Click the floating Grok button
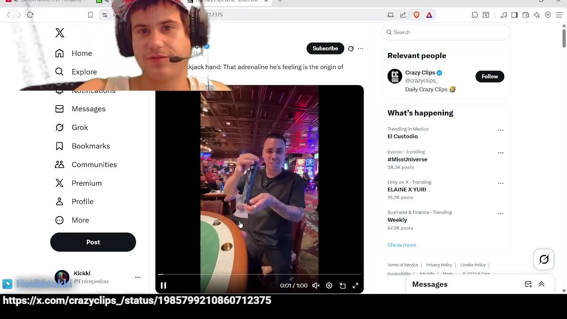567x319 pixels. coord(544,260)
